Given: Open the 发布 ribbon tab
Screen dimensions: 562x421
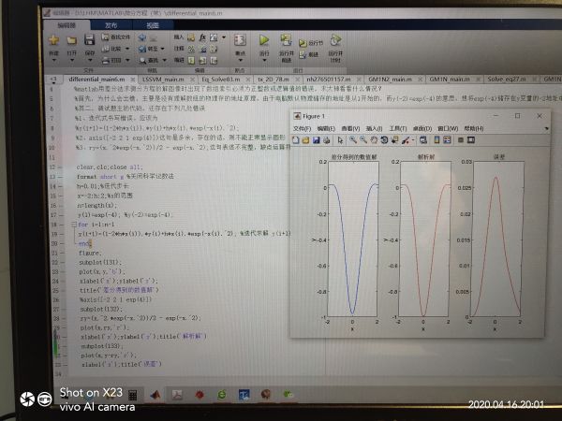Looking at the screenshot, I should 111,26.
